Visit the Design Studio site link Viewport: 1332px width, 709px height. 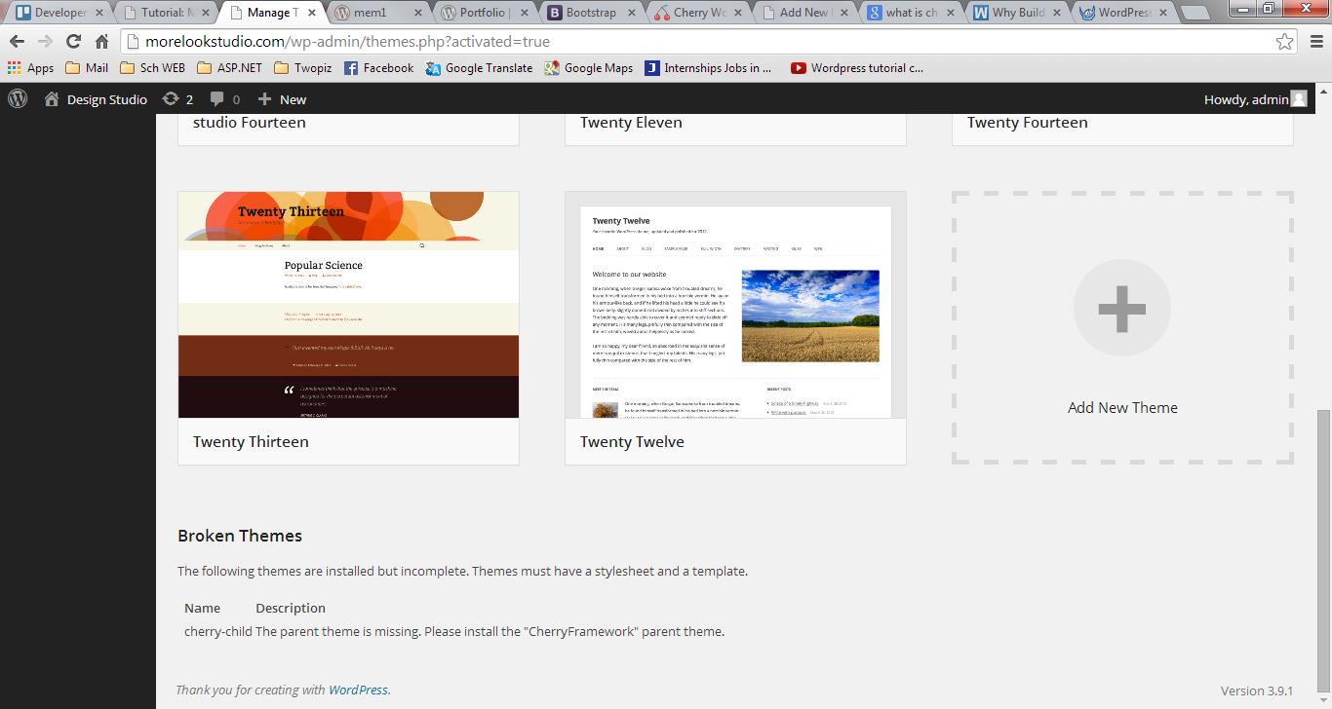[96, 99]
